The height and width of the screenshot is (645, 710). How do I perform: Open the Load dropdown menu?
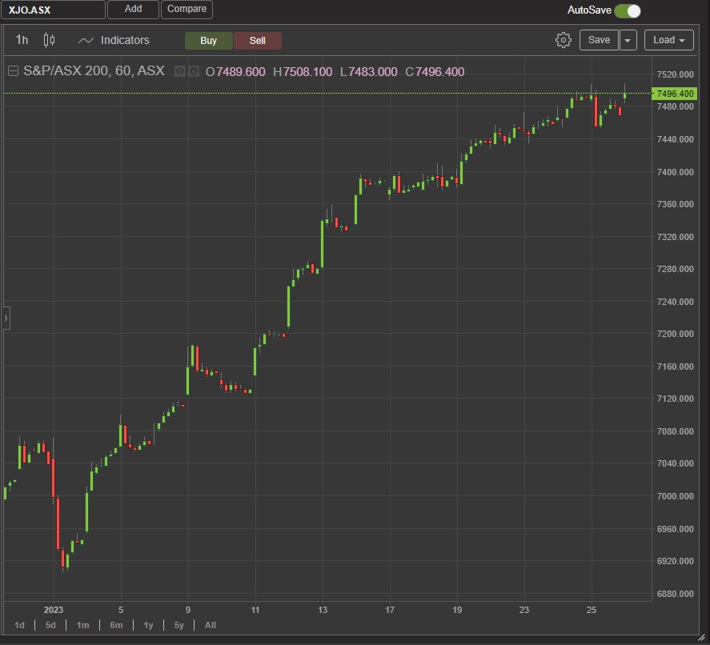[669, 39]
